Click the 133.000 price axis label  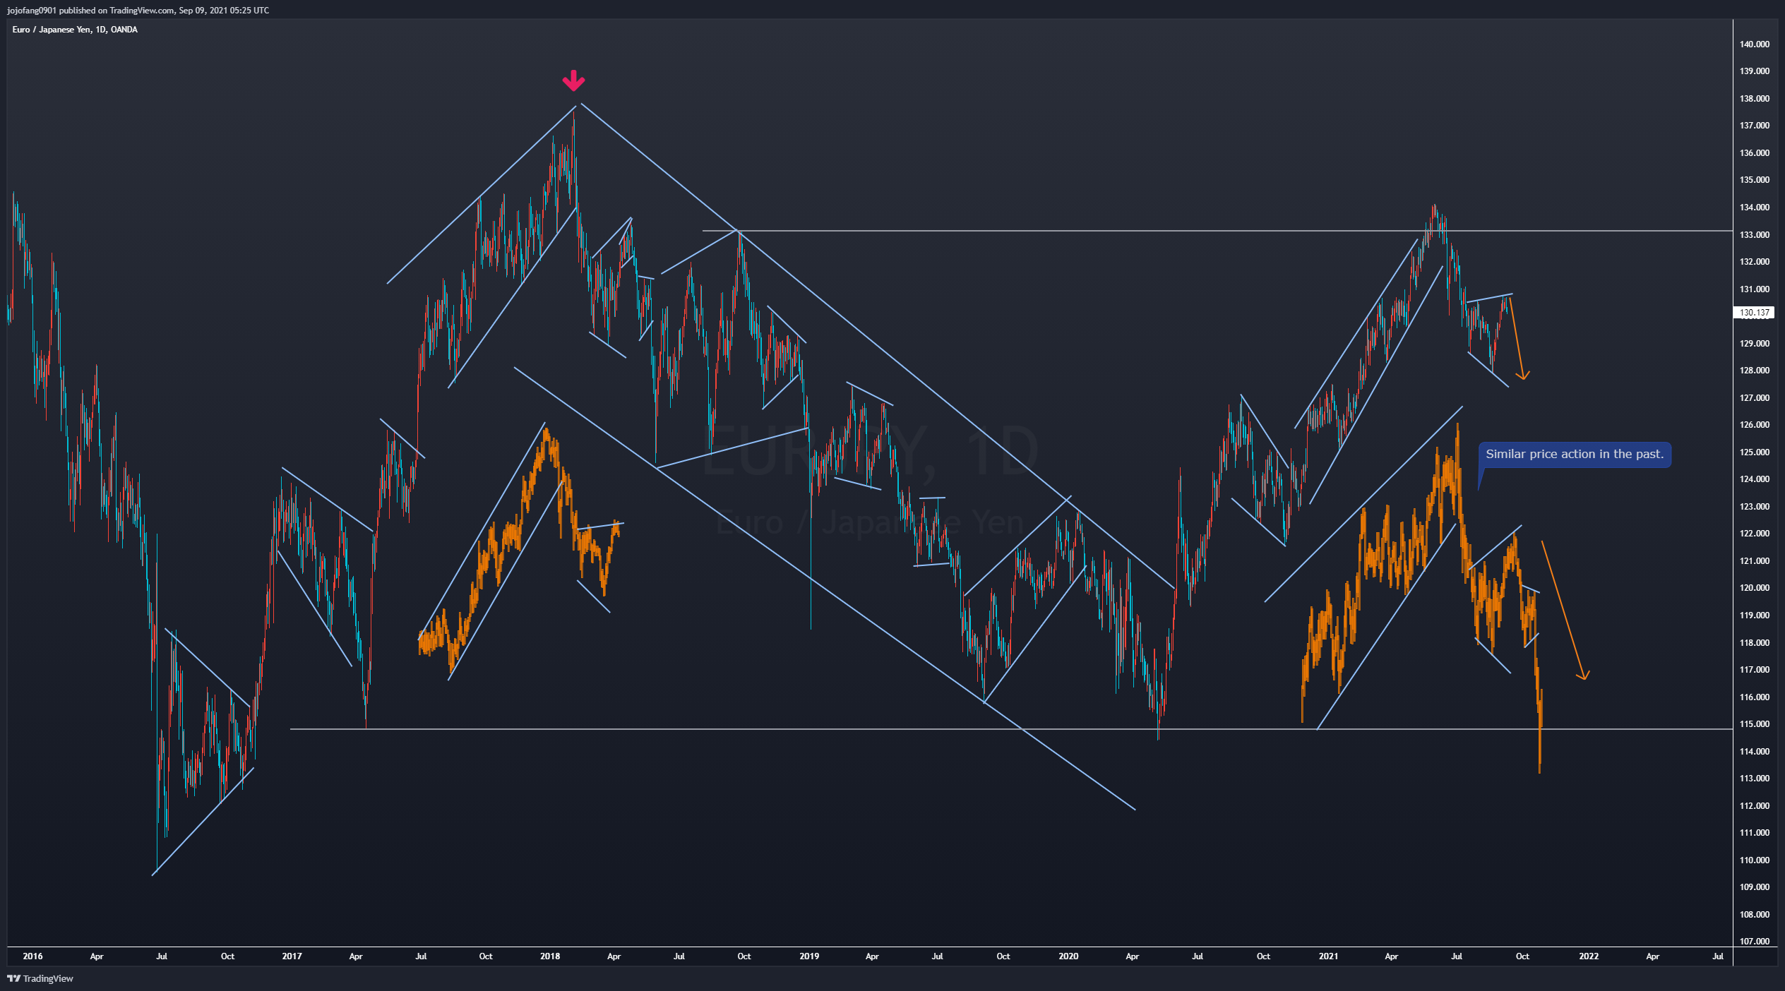[x=1754, y=234]
